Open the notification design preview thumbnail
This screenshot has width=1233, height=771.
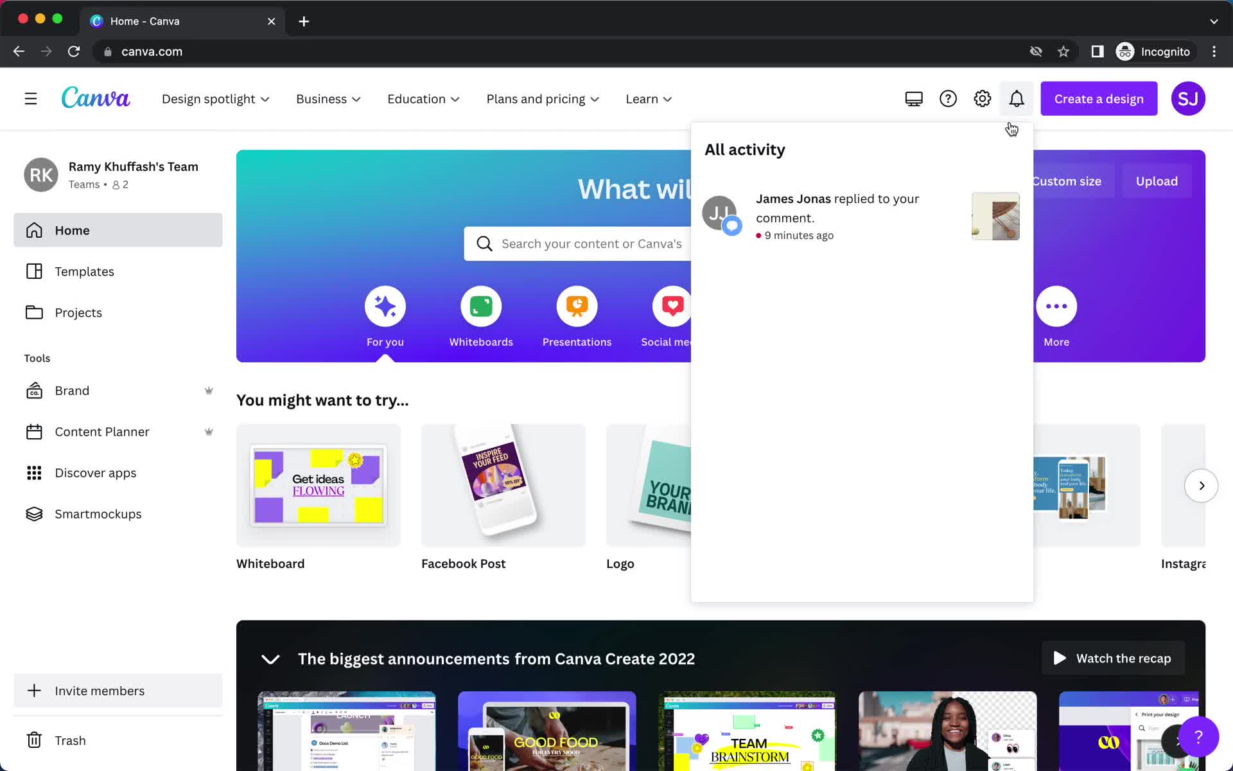click(995, 217)
